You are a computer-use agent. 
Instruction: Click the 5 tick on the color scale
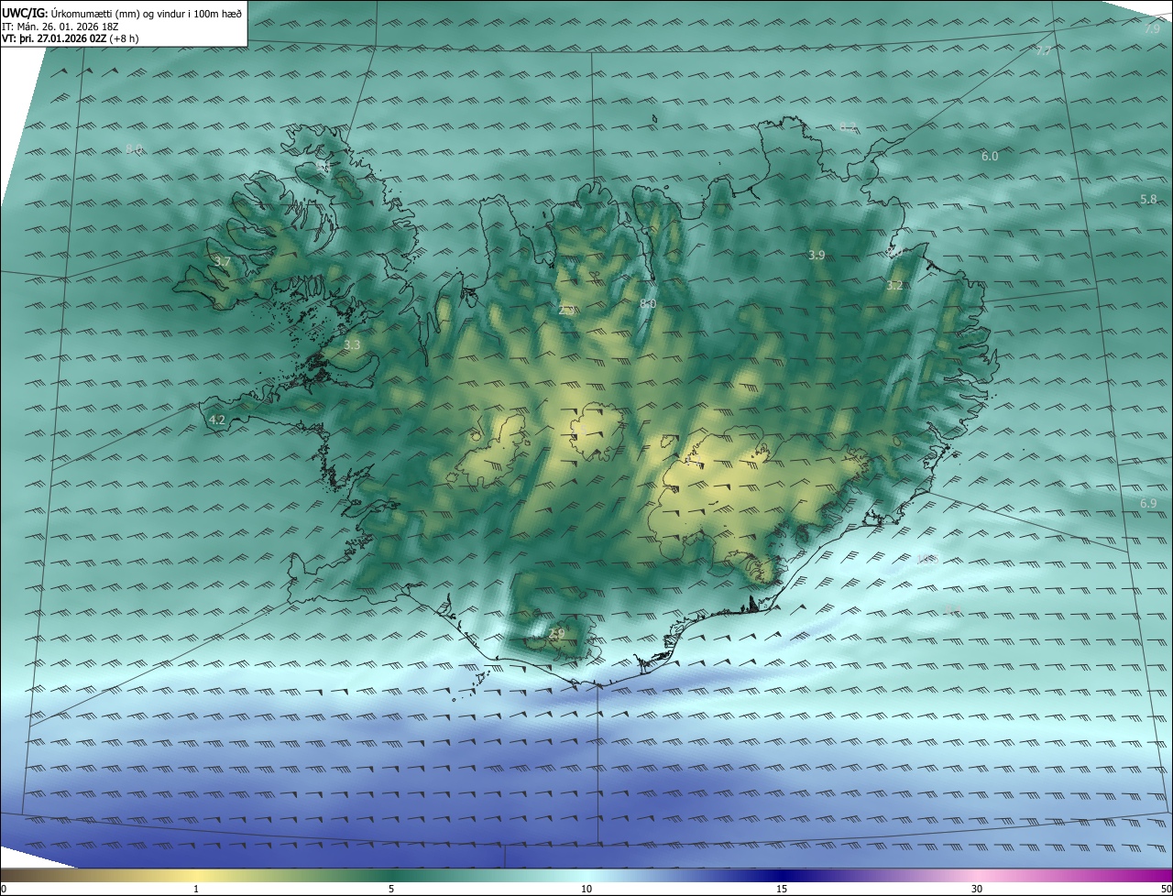(391, 889)
